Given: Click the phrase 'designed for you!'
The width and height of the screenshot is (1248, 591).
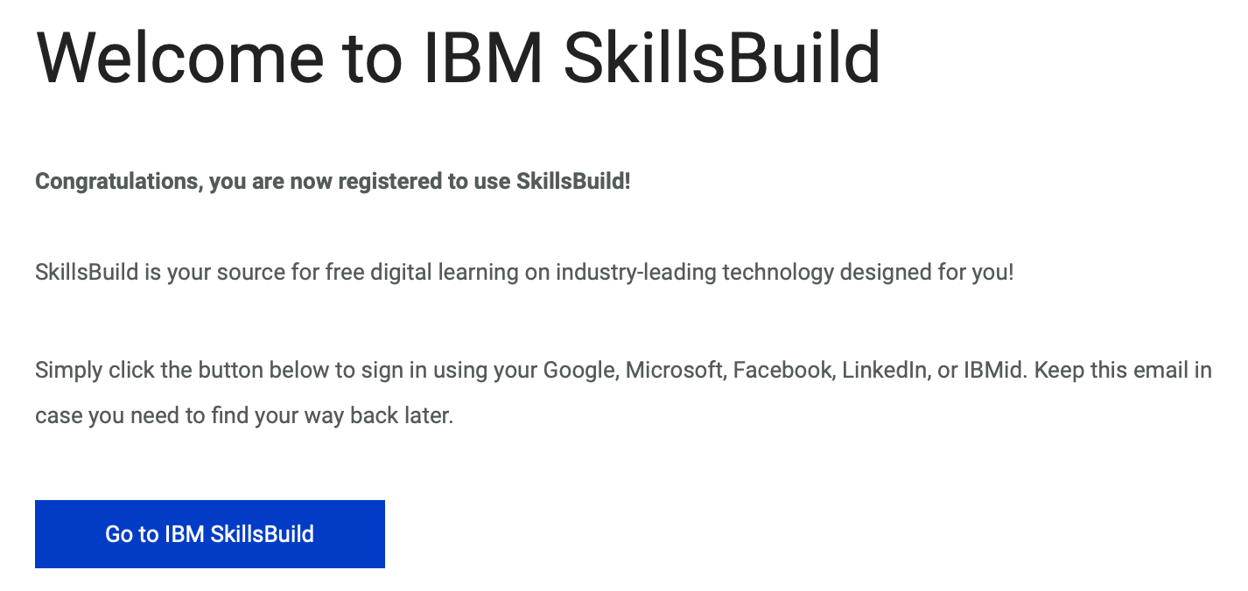Looking at the screenshot, I should pyautogui.click(x=927, y=272).
